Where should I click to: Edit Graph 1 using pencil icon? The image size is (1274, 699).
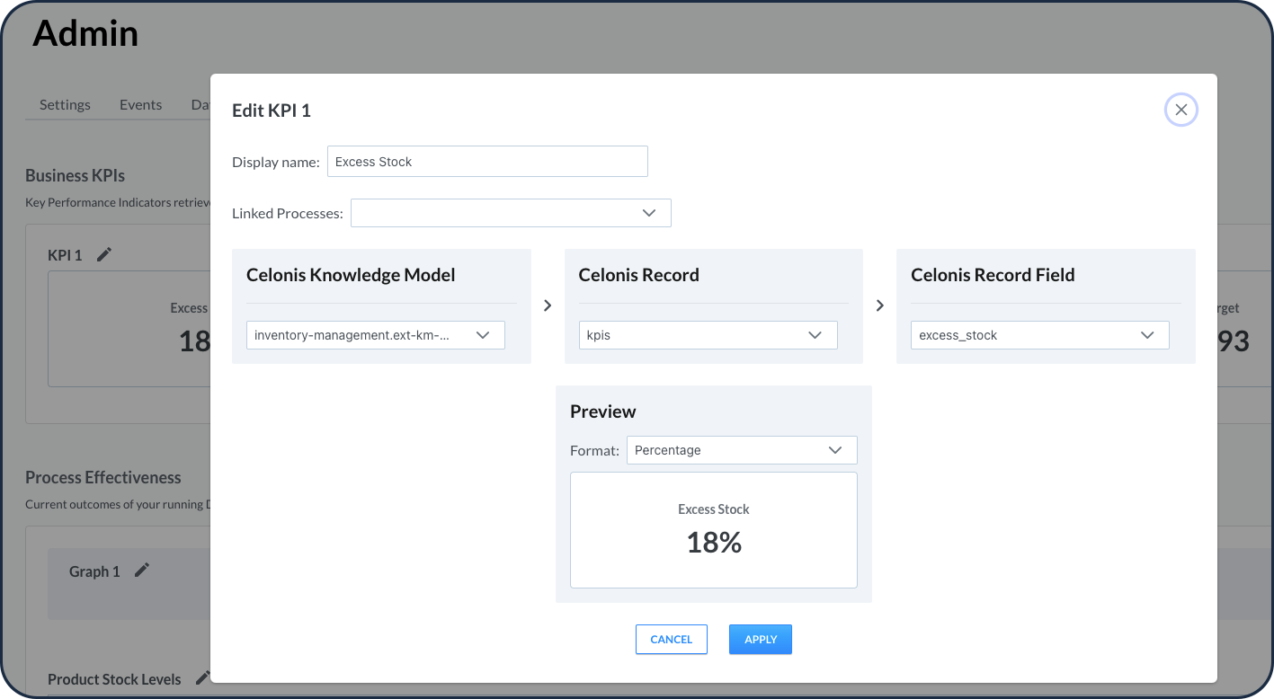tap(142, 571)
